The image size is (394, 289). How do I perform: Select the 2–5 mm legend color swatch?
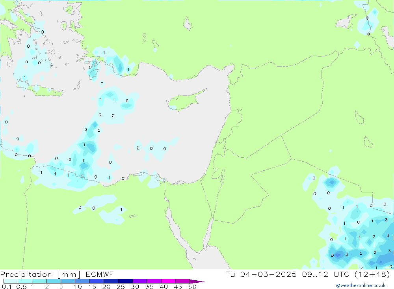point(54,281)
